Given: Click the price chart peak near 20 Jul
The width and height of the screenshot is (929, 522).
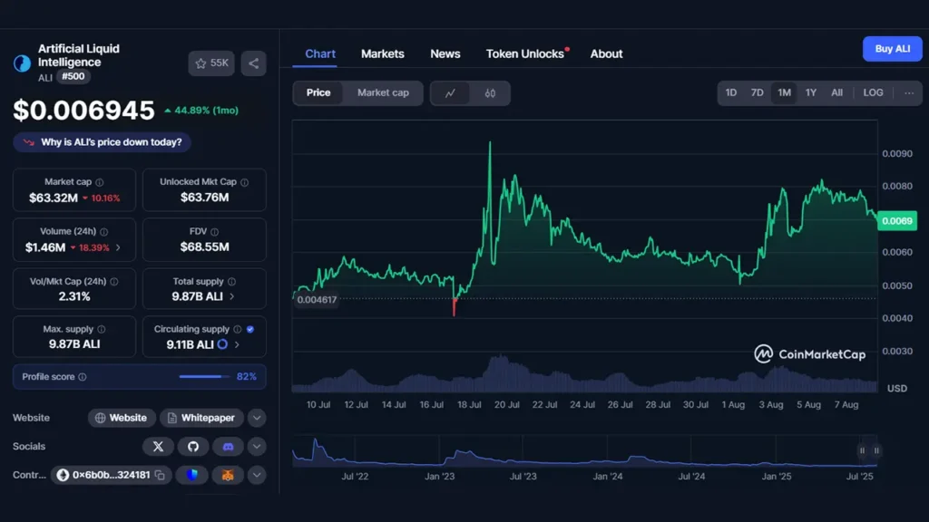Looking at the screenshot, I should 490,142.
